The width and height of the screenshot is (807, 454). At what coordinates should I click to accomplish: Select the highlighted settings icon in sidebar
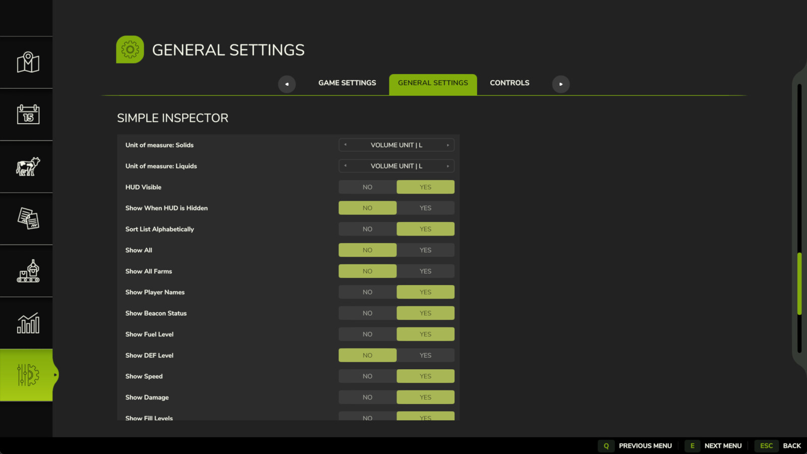(27, 375)
